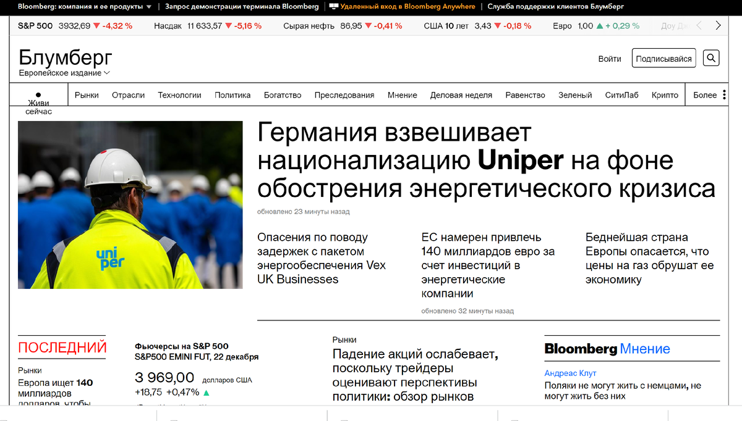The width and height of the screenshot is (742, 421).
Task: Open the European edition selector
Action: [64, 73]
